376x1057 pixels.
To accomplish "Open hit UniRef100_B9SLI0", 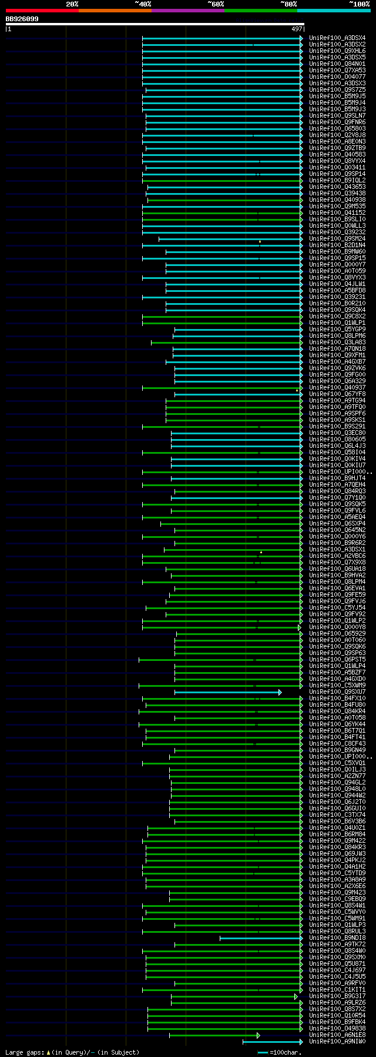I will (x=337, y=219).
